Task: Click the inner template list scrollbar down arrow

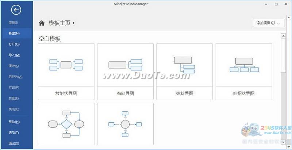Action: [x=283, y=142]
